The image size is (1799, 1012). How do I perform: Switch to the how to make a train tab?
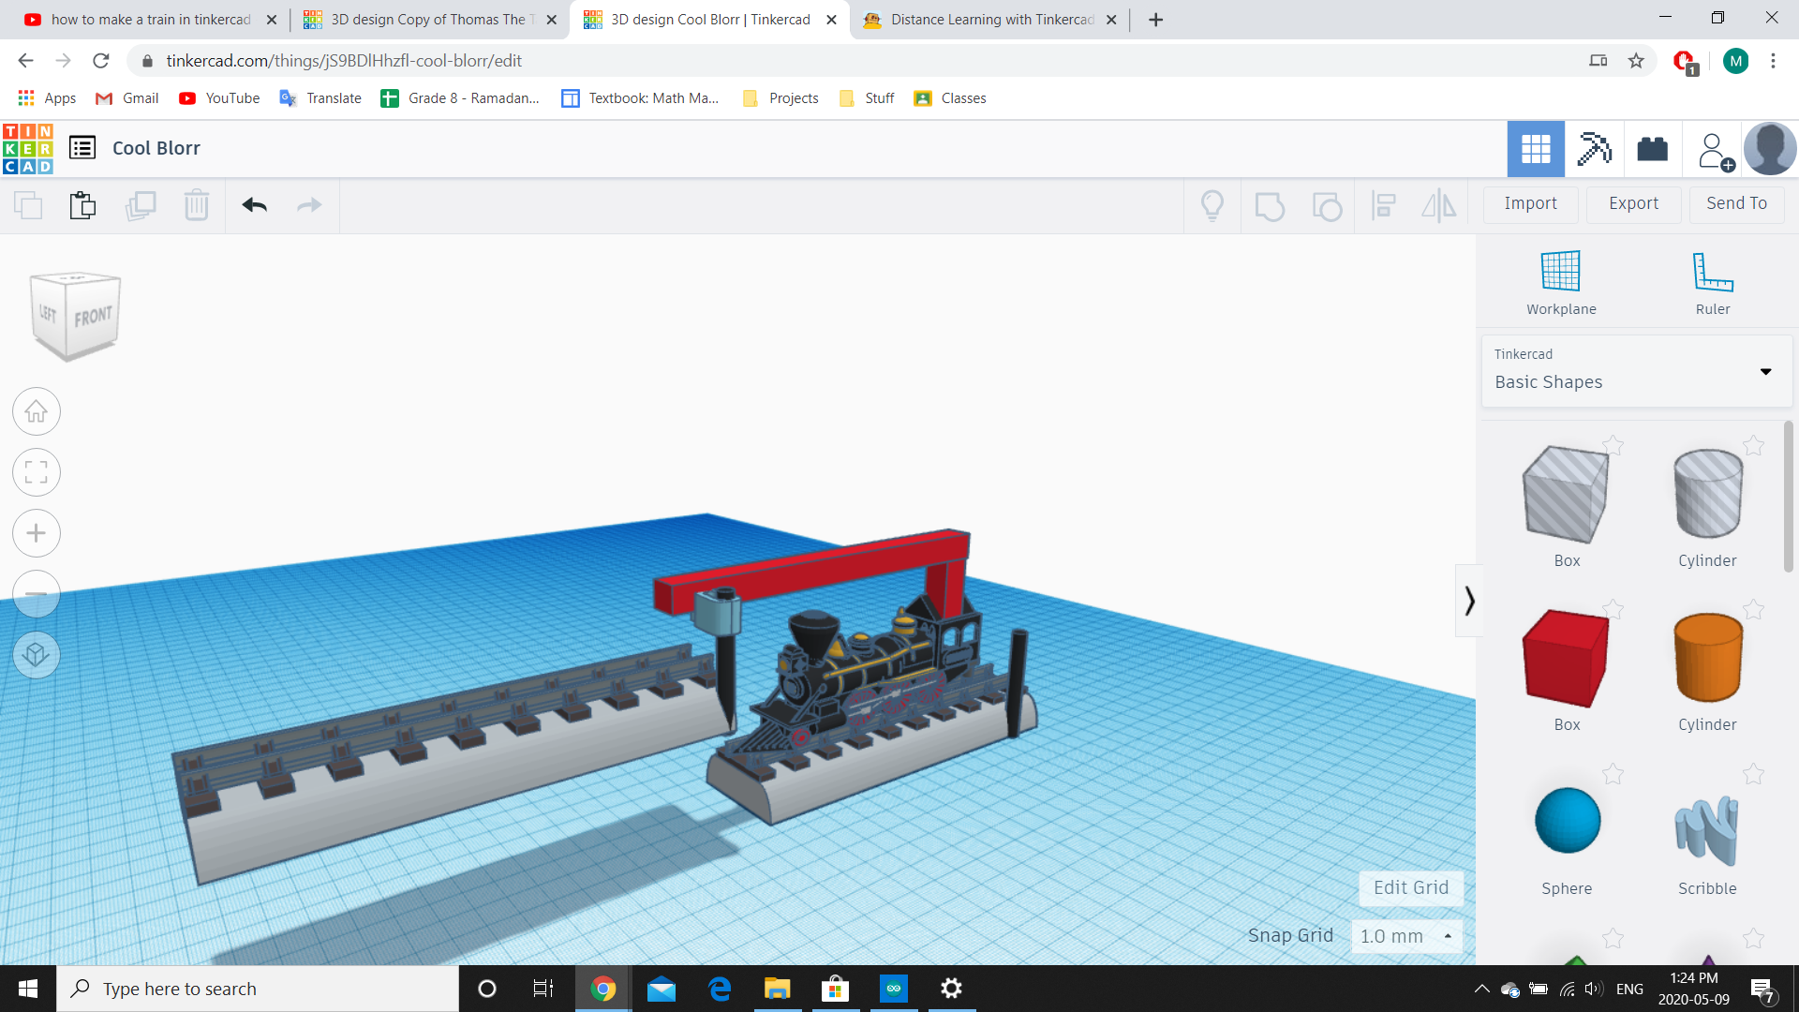pos(150,20)
